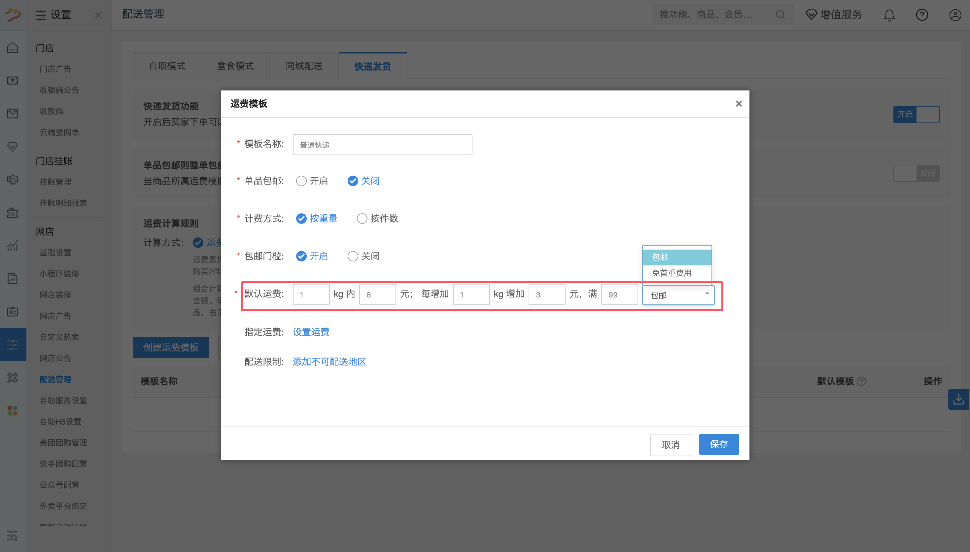Open the home icon in left sidebar

point(13,48)
